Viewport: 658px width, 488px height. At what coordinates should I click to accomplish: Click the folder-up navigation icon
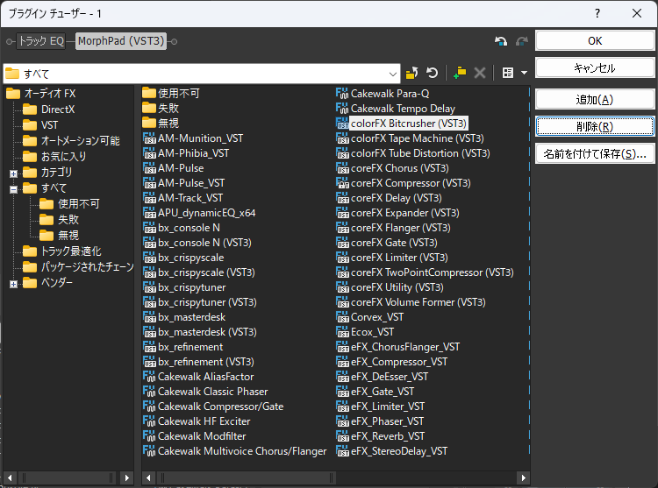(x=412, y=73)
